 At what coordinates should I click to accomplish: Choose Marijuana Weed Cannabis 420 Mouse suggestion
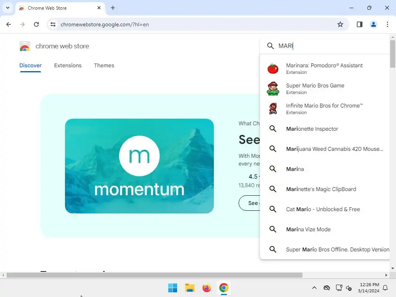325,149
